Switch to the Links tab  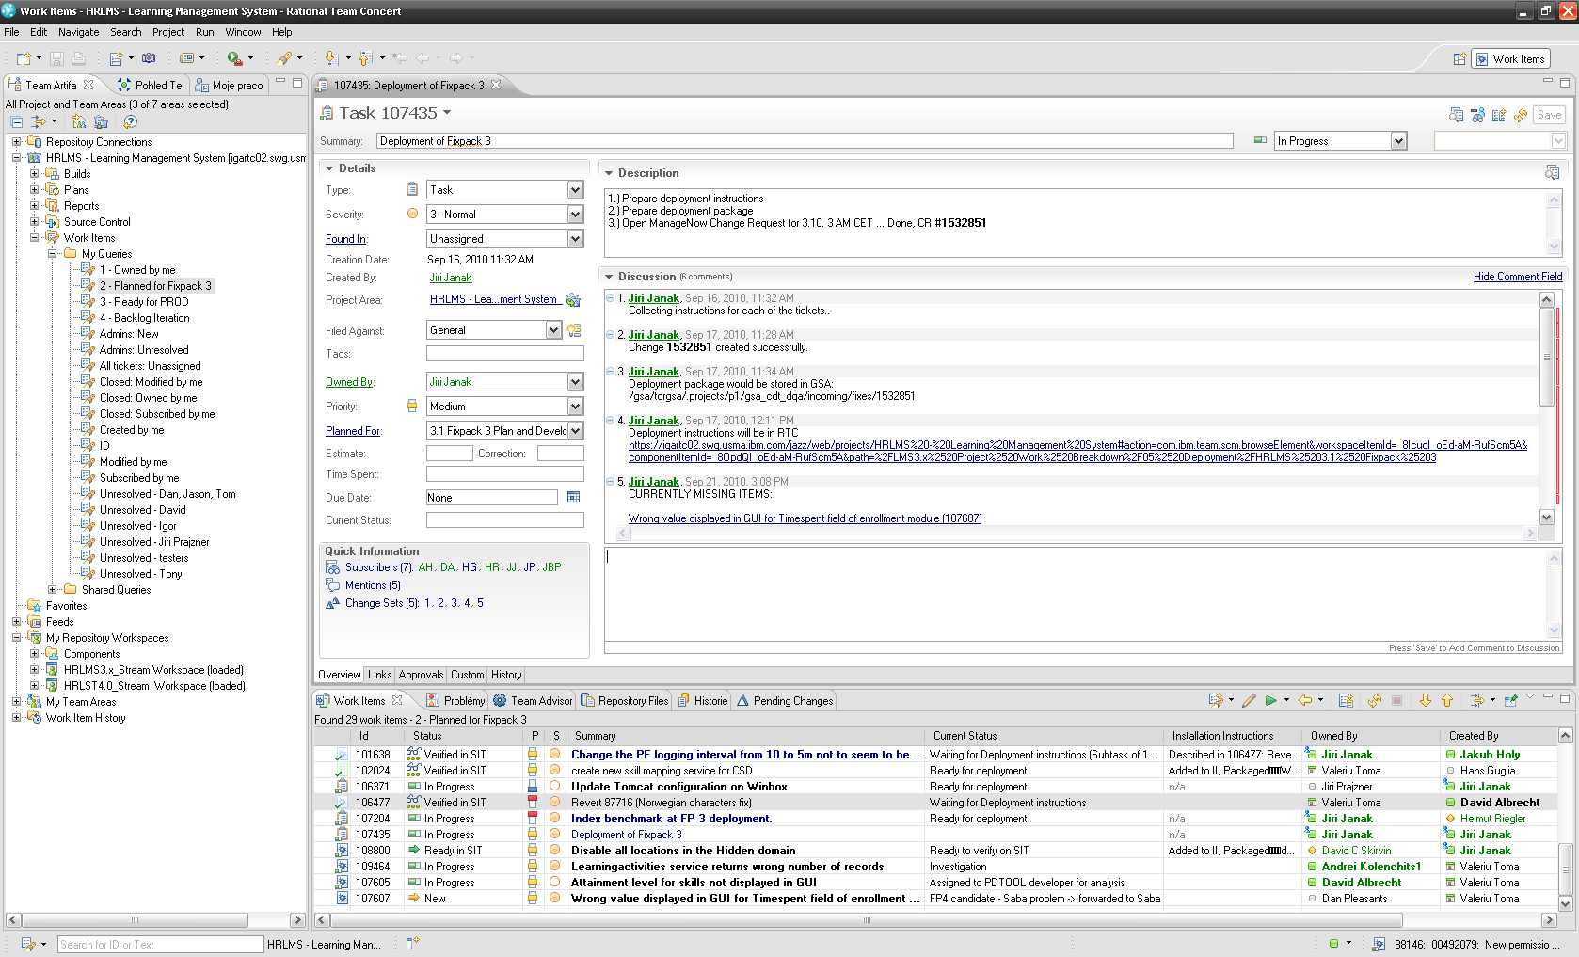point(379,675)
